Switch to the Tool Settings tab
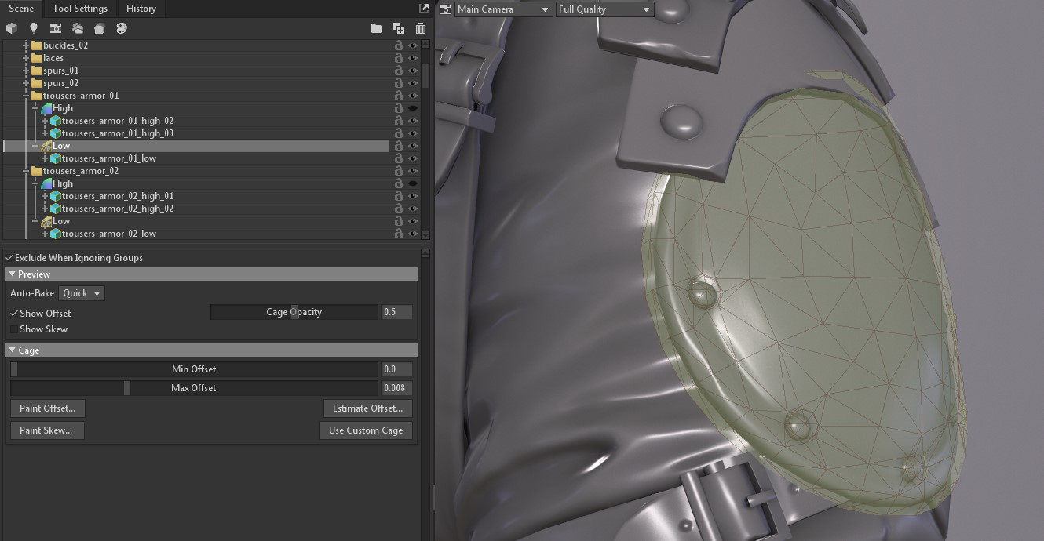This screenshot has width=1044, height=541. [x=80, y=9]
